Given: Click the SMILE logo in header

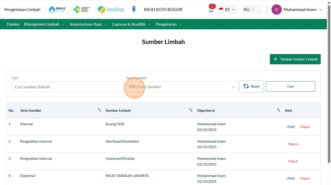Looking at the screenshot, I should pos(57,9).
